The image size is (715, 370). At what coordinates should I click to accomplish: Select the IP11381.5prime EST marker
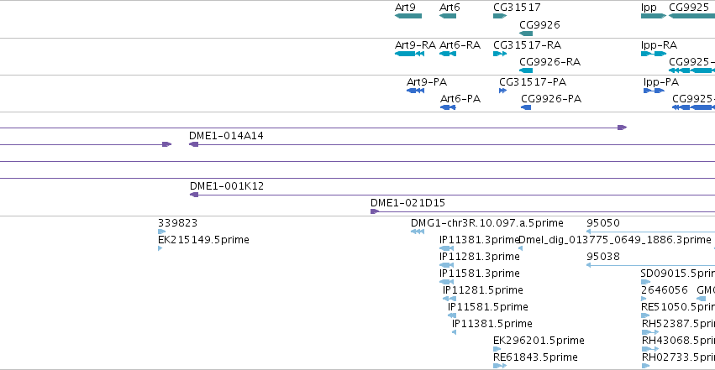pyautogui.click(x=454, y=332)
